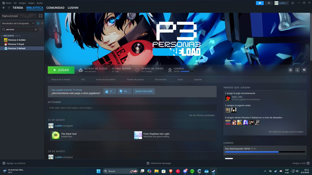Open Seiki_KM friend avatar
The image size is (312, 175).
click(x=228, y=98)
